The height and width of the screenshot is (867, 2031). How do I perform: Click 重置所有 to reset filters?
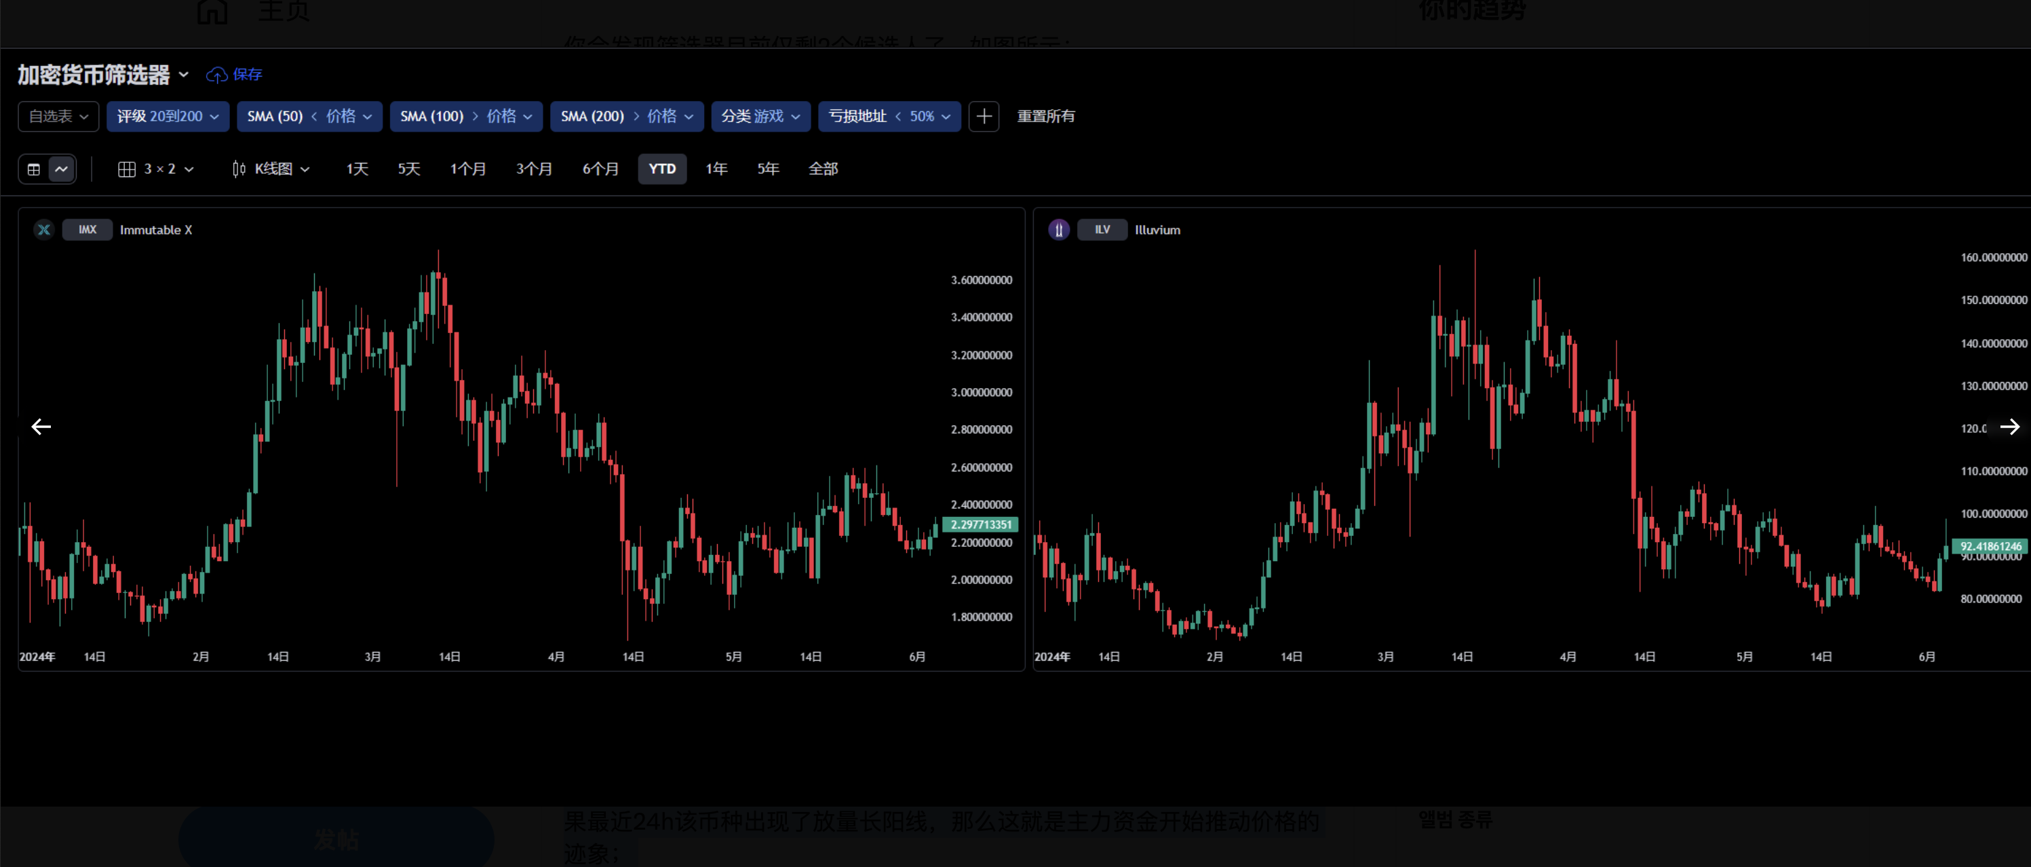1045,117
